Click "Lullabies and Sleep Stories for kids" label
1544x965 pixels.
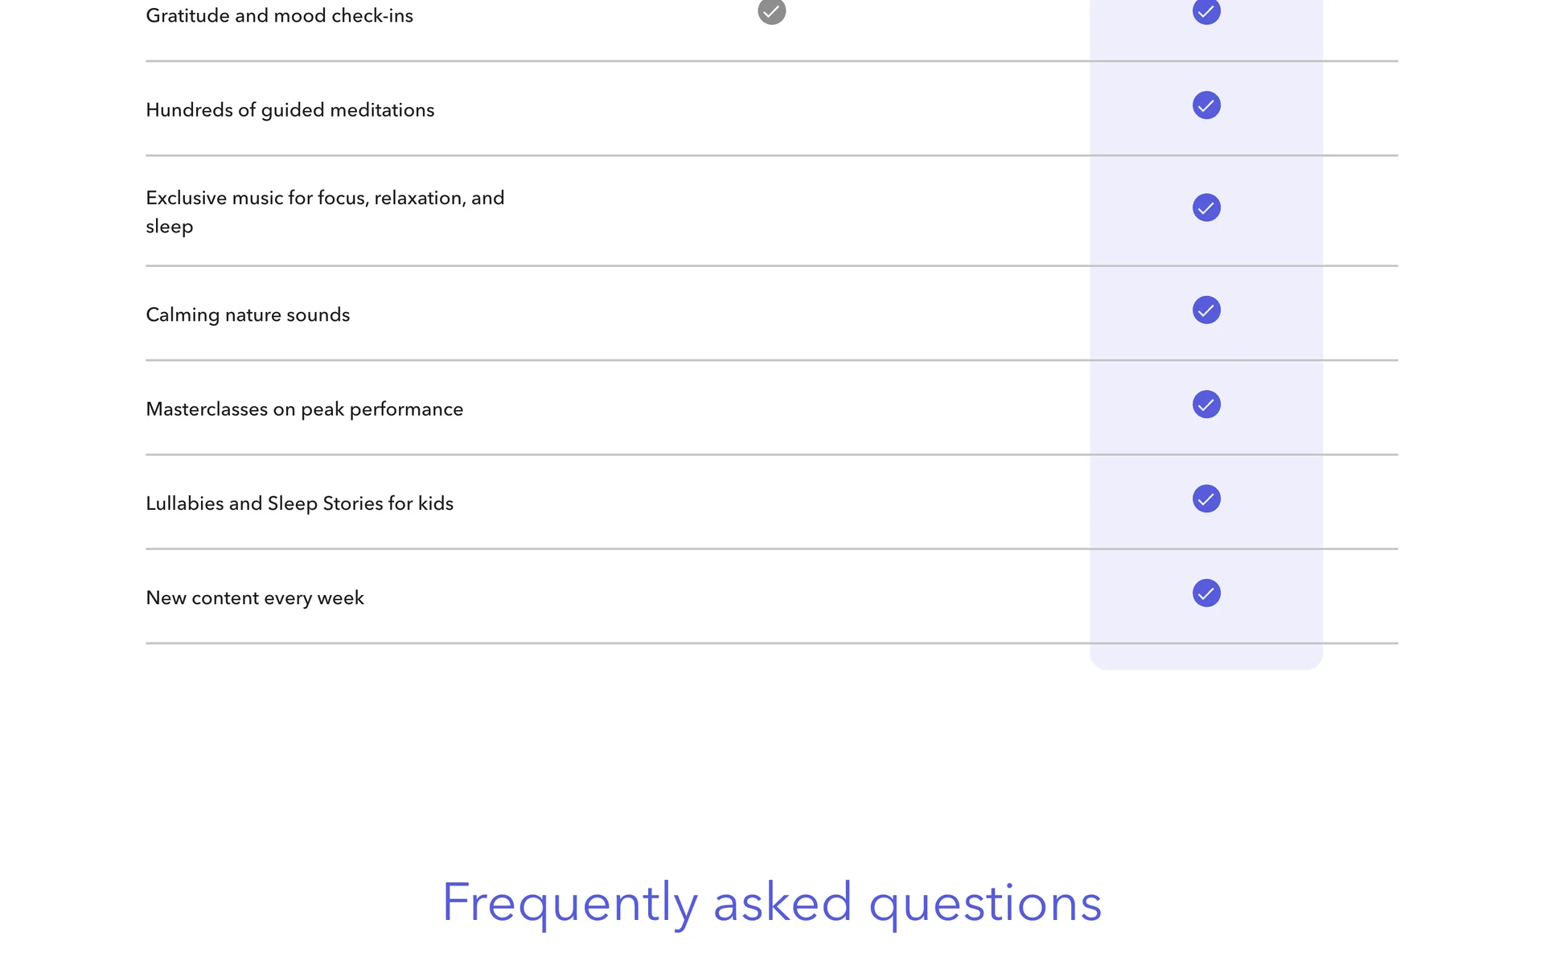(x=299, y=503)
